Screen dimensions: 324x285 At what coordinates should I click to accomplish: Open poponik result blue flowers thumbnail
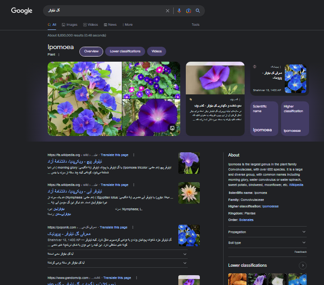coord(189,235)
